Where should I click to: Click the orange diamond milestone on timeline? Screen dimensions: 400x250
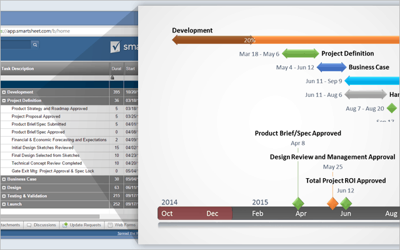[x=332, y=203]
